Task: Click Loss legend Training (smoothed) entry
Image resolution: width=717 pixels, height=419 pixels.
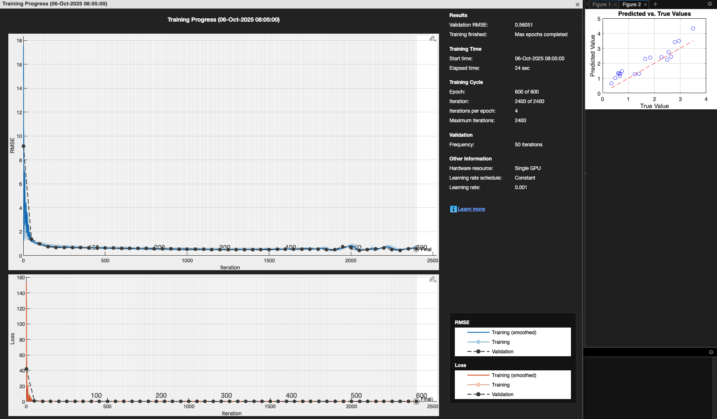Action: (x=514, y=375)
